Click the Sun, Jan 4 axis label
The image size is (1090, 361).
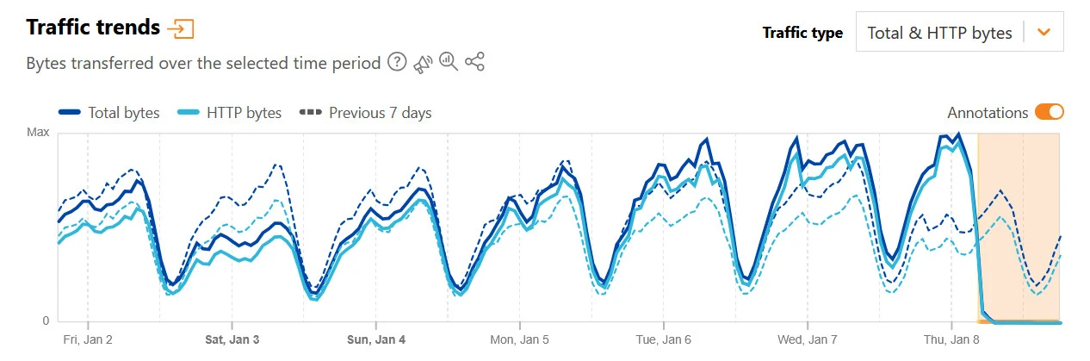click(375, 339)
